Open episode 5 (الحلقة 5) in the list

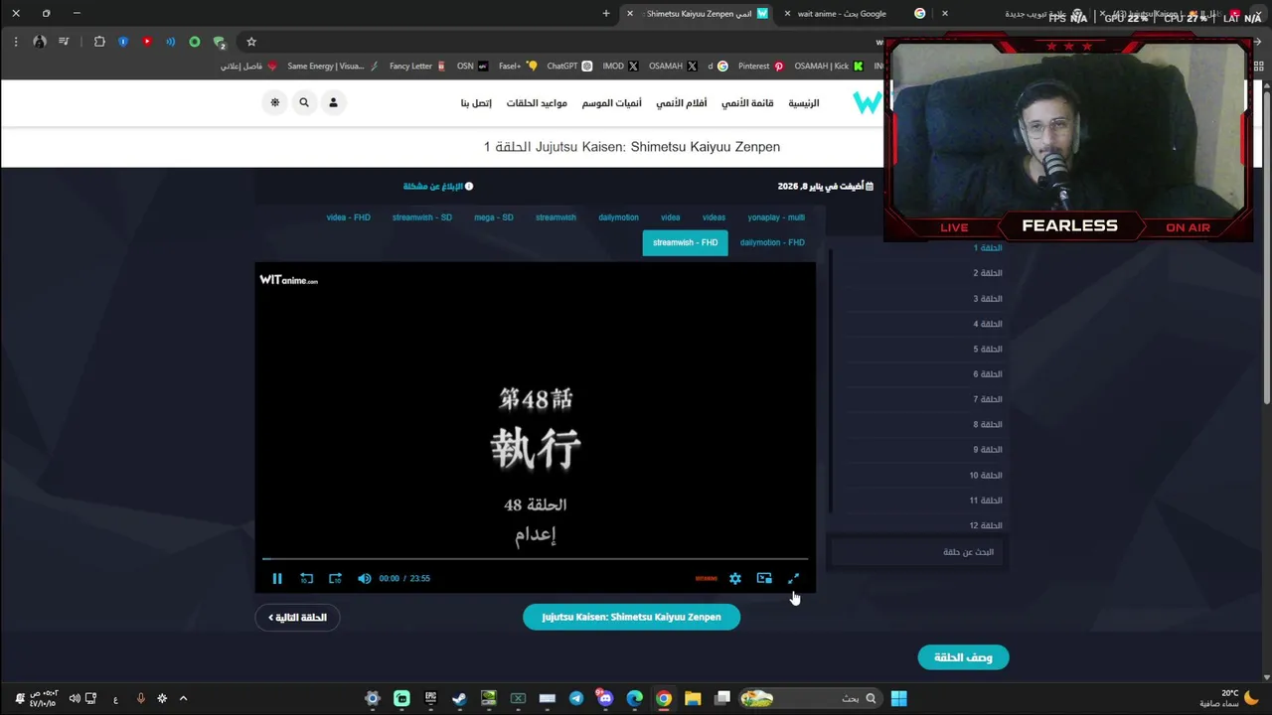click(x=988, y=349)
